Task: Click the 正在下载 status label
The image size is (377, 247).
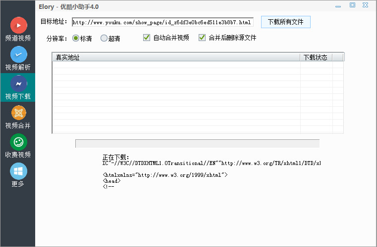Action: 116,157
